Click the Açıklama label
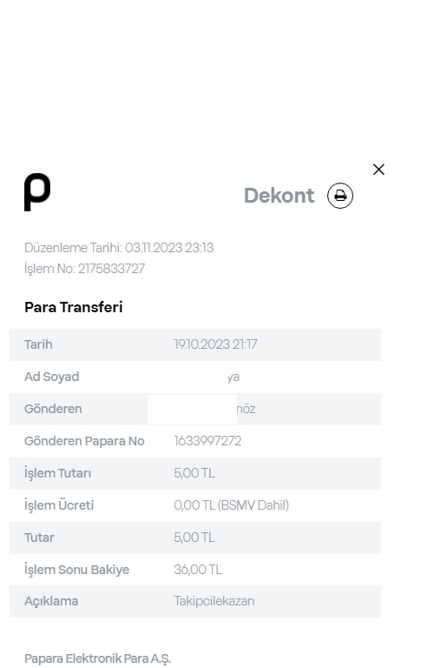This screenshot has width=441, height=668. [51, 601]
